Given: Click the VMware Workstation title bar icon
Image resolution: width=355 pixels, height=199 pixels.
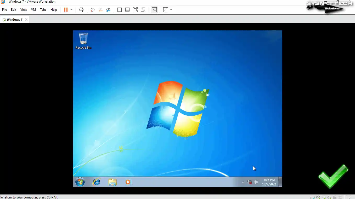Looking at the screenshot, I should (3, 2).
